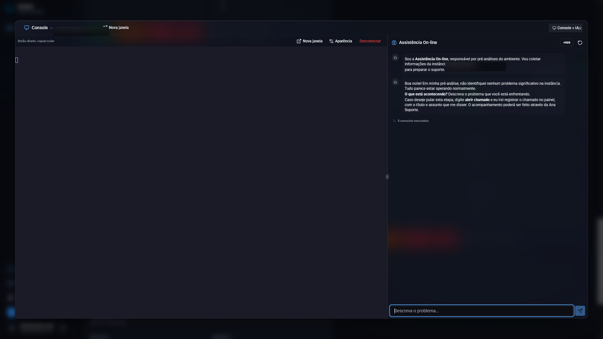Screen dimensions: 603x339
Task: Open the Aparência settings
Action: pos(340,41)
